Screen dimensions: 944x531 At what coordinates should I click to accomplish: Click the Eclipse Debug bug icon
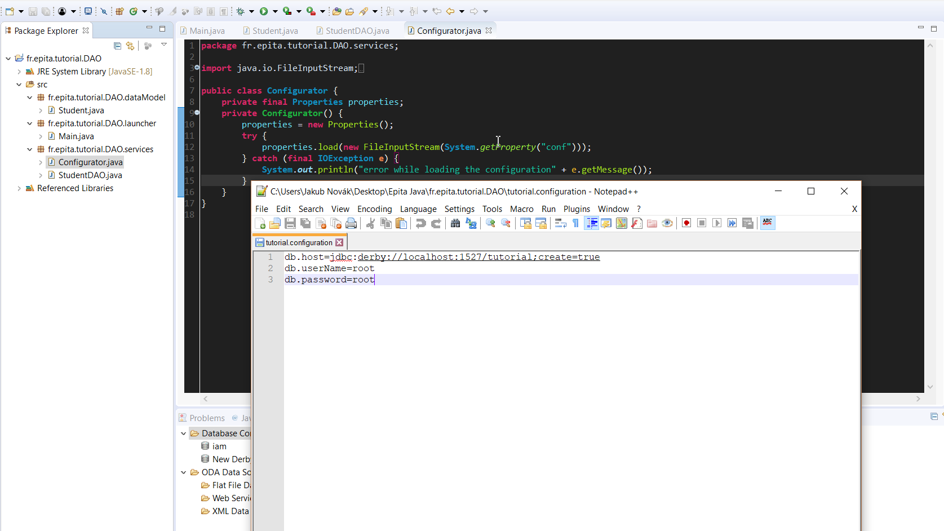241,11
